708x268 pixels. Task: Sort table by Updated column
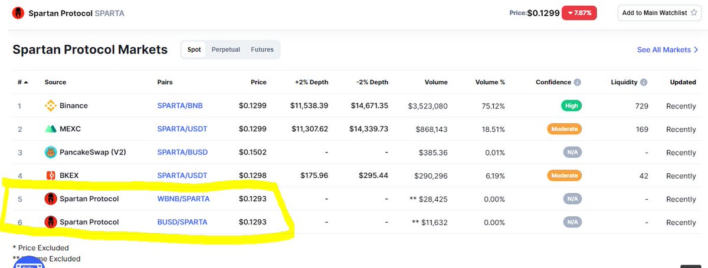[683, 82]
